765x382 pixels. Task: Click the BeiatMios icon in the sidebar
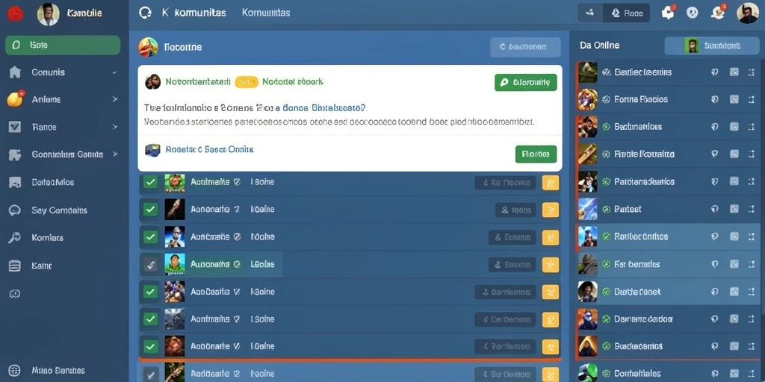pyautogui.click(x=15, y=182)
